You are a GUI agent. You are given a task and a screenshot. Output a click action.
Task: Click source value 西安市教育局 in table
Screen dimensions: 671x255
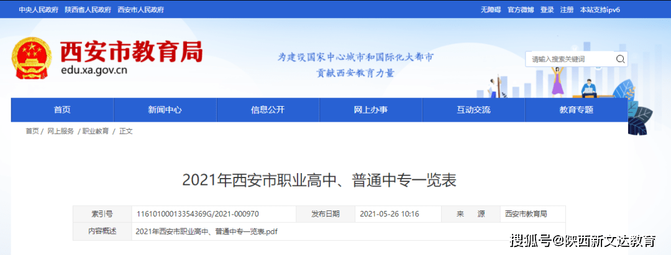[526, 214]
